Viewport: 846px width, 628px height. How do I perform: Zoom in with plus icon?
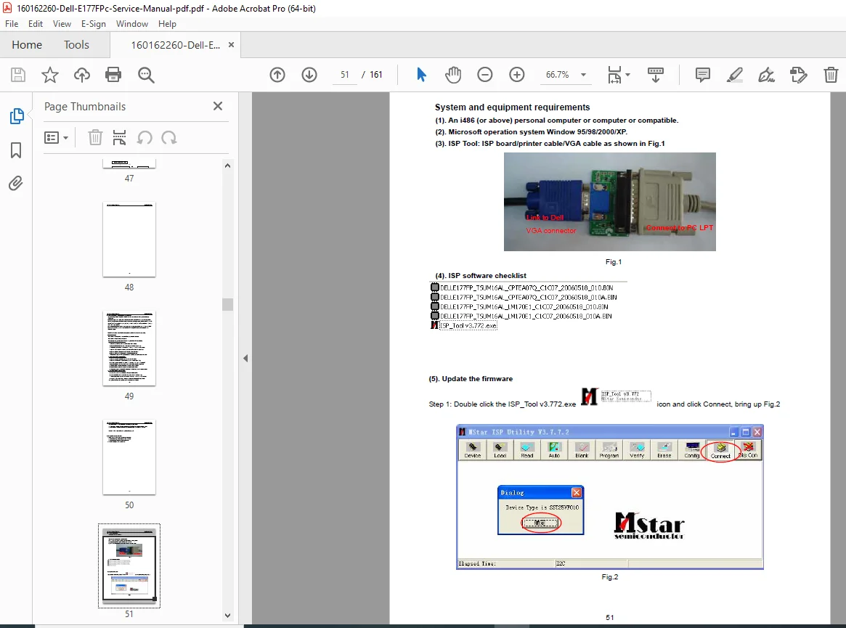pos(517,75)
